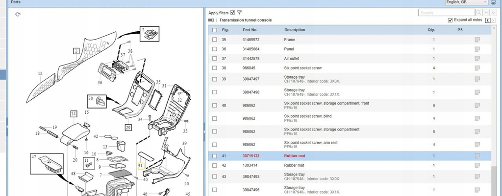Open the note icon for Panel 31485084

pos(477,49)
